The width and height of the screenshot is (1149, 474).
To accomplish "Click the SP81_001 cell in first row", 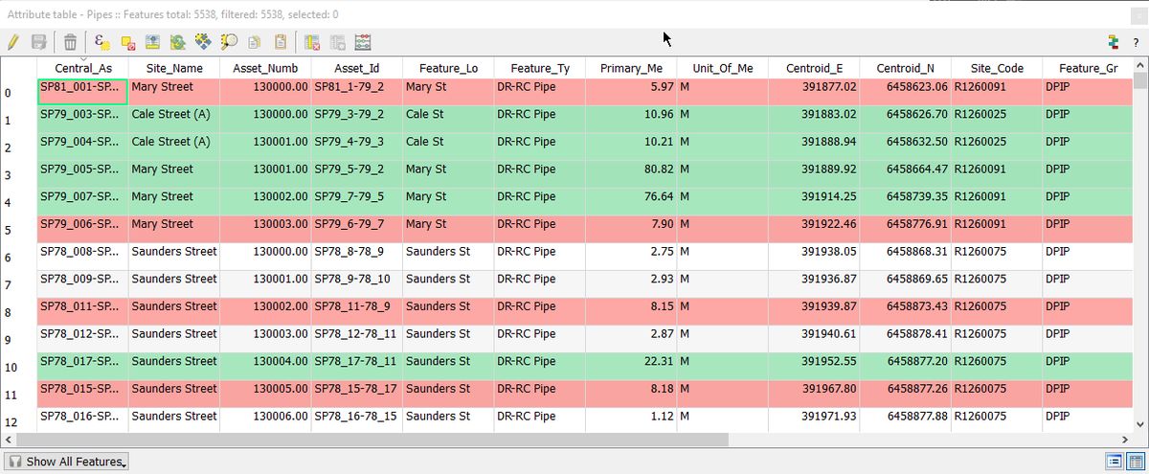I will pyautogui.click(x=82, y=87).
